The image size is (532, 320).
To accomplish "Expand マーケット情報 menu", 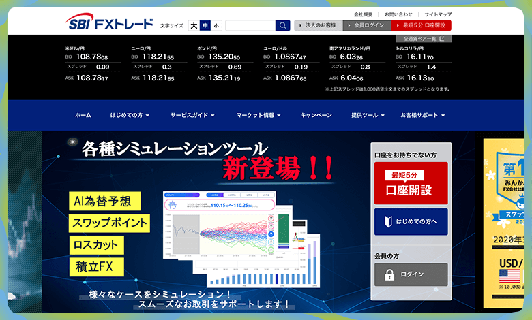I will coord(258,115).
